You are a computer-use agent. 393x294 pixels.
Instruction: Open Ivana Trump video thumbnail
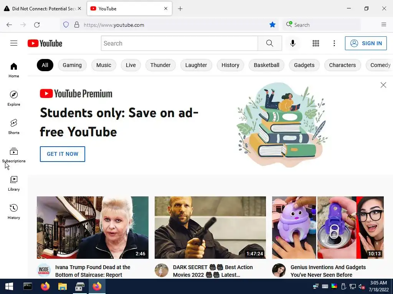pyautogui.click(x=92, y=227)
